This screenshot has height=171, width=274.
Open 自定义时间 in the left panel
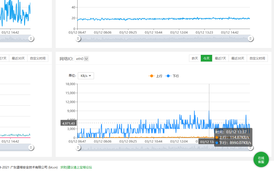[38, 58]
